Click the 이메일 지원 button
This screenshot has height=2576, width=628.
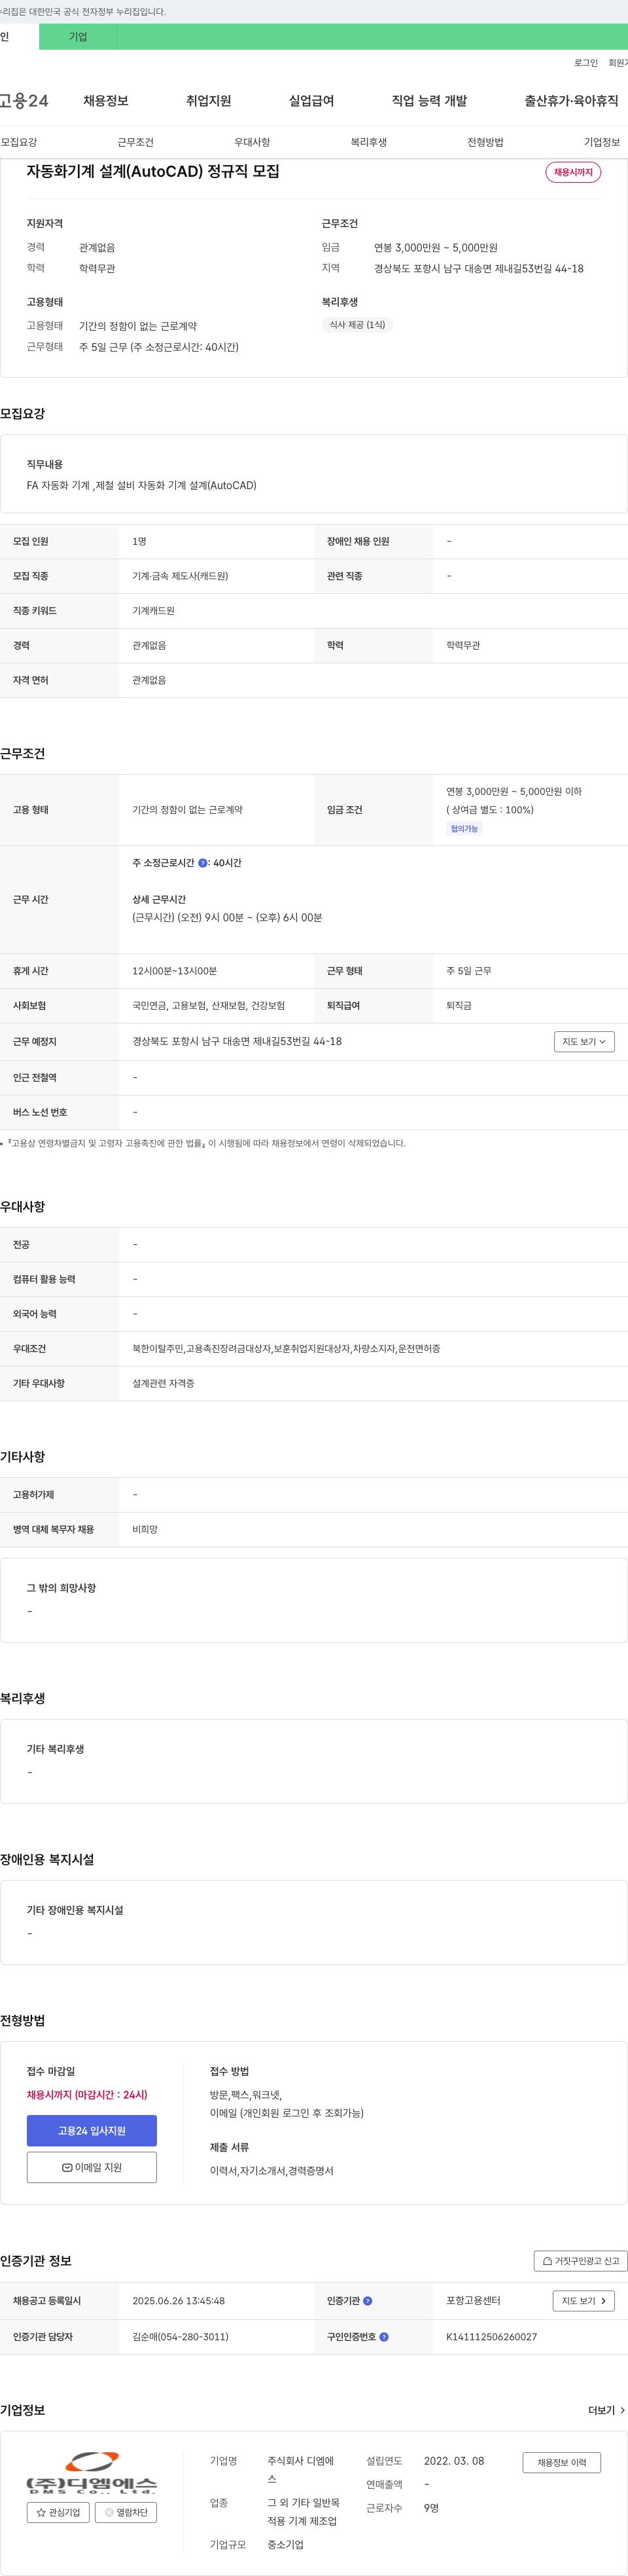[92, 2167]
